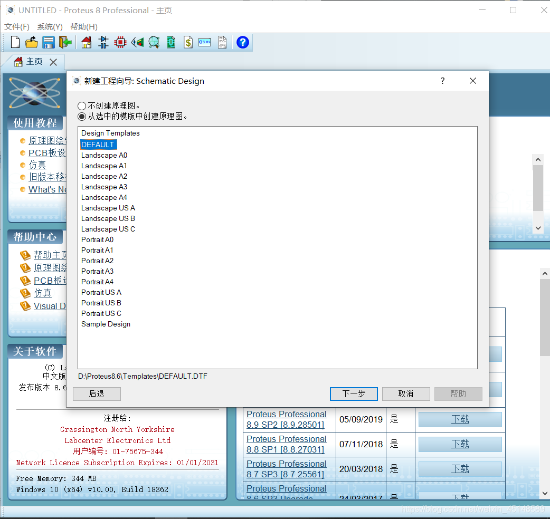Select the DEFAULT template
This screenshot has height=519, width=550.
98,145
